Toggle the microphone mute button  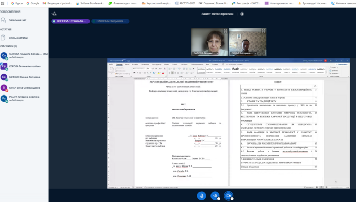pyautogui.click(x=202, y=195)
